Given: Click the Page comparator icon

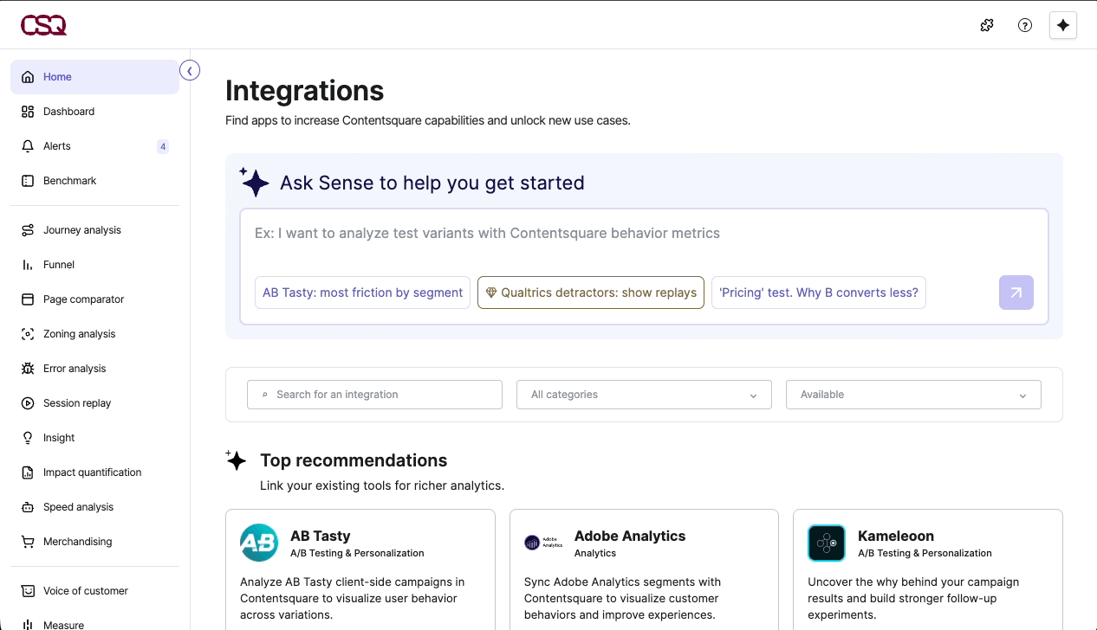Looking at the screenshot, I should click(28, 299).
